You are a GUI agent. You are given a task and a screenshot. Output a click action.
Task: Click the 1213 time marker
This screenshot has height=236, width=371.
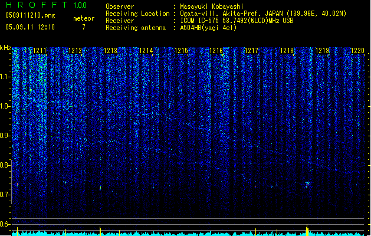pyautogui.click(x=110, y=51)
